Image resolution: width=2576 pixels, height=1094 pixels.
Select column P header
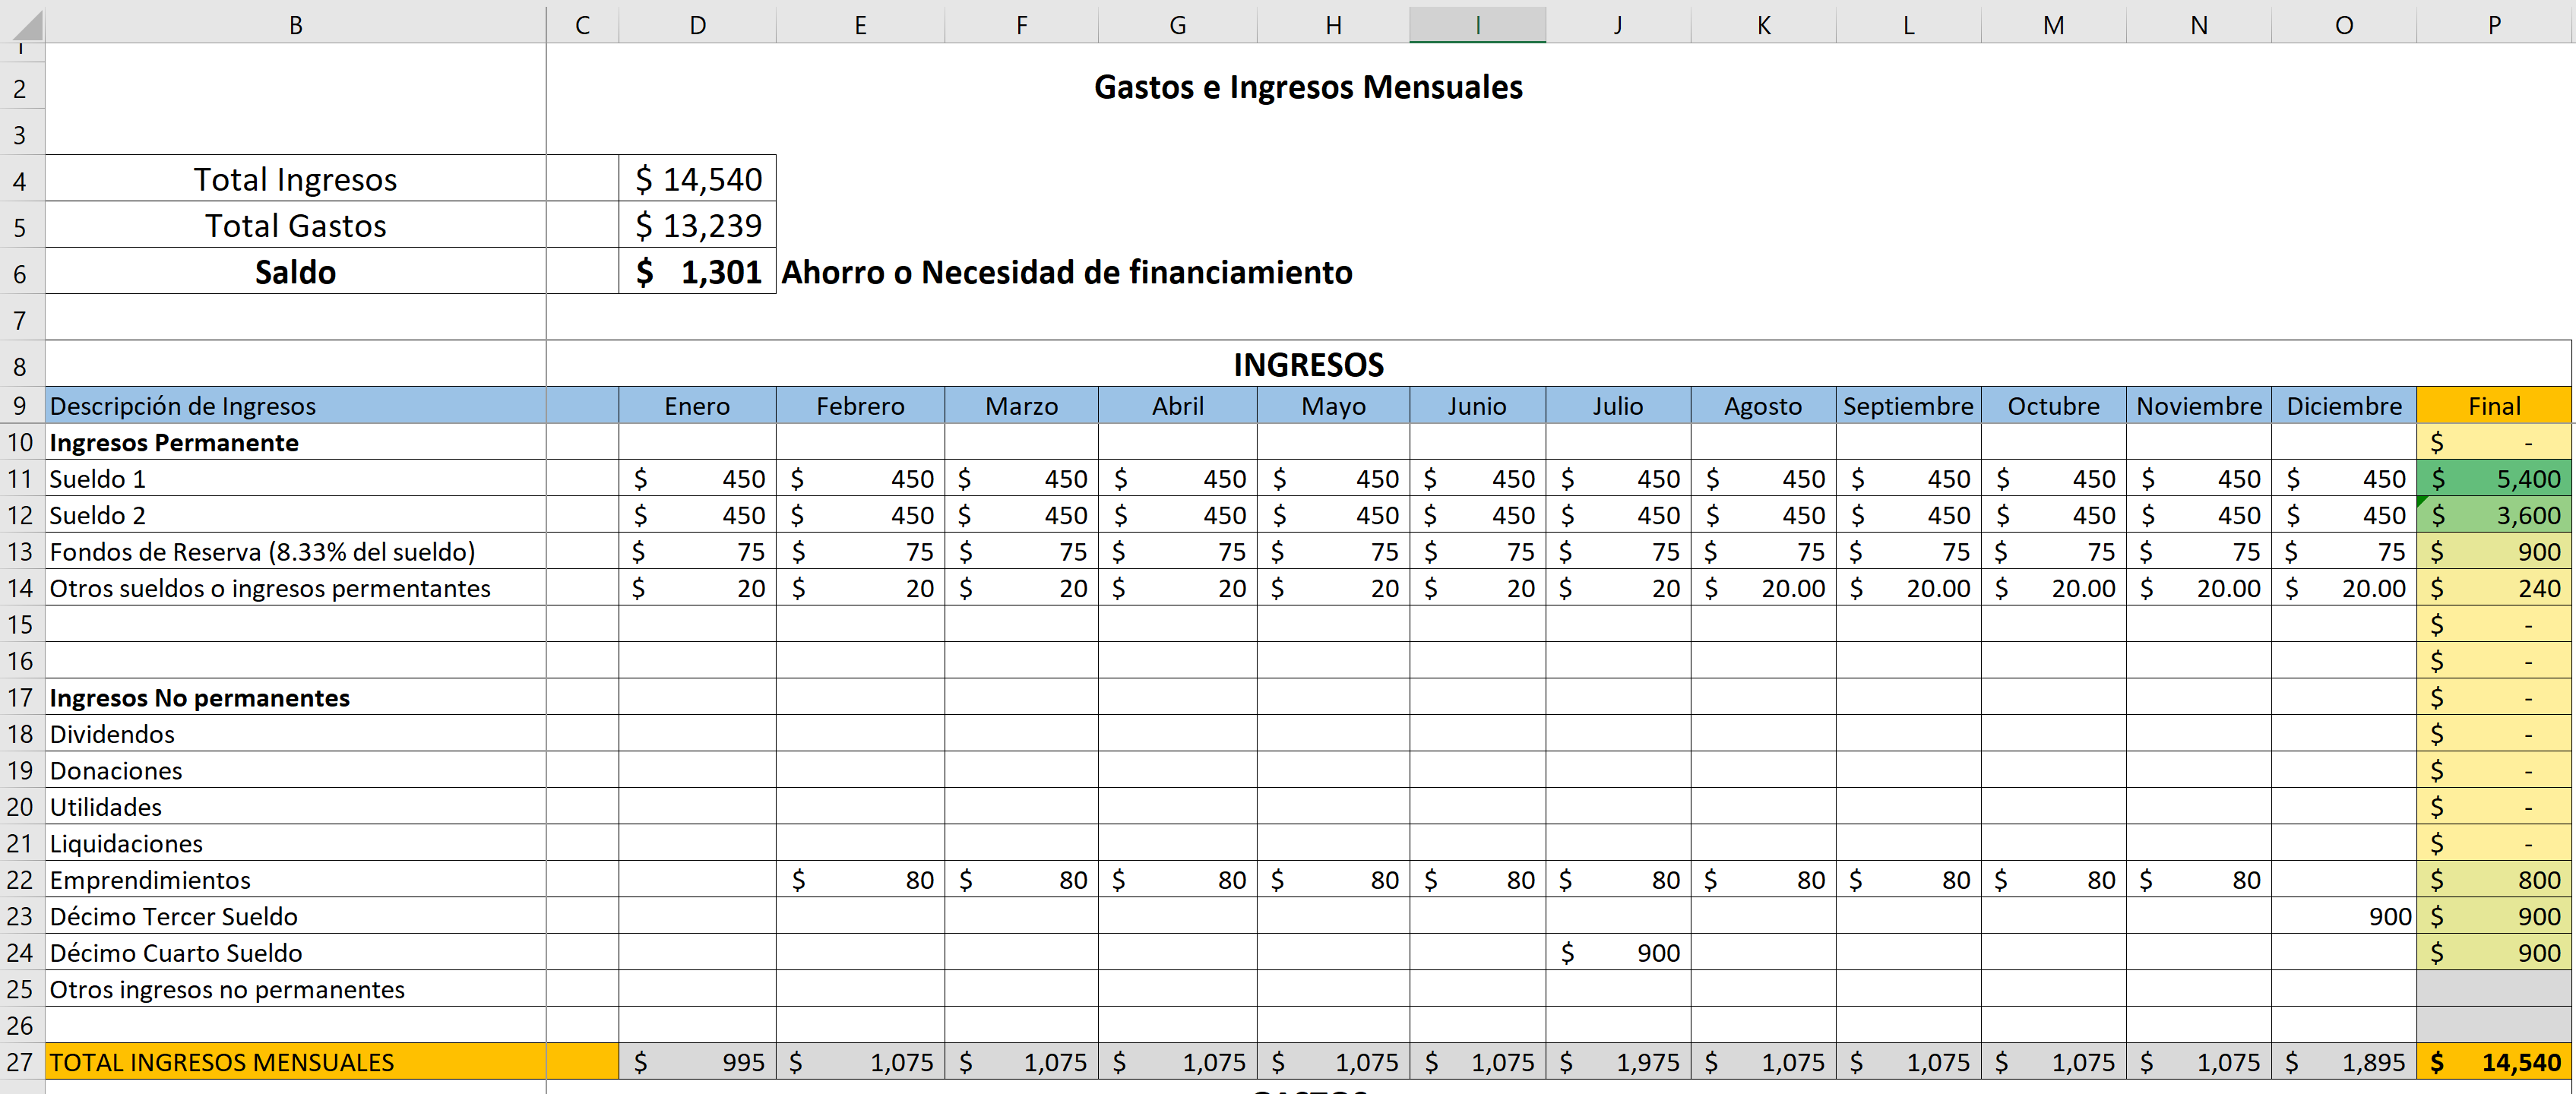[x=2494, y=25]
